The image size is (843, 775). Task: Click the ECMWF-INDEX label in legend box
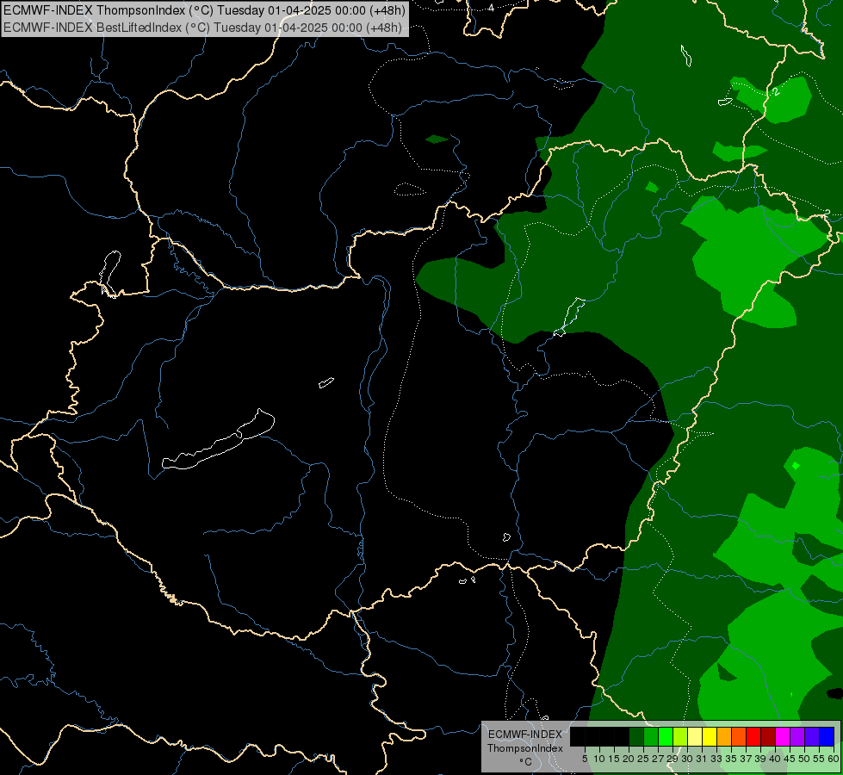point(525,735)
